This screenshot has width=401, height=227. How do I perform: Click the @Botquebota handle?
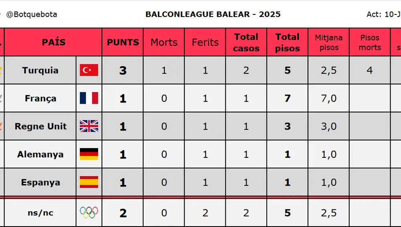31,14
